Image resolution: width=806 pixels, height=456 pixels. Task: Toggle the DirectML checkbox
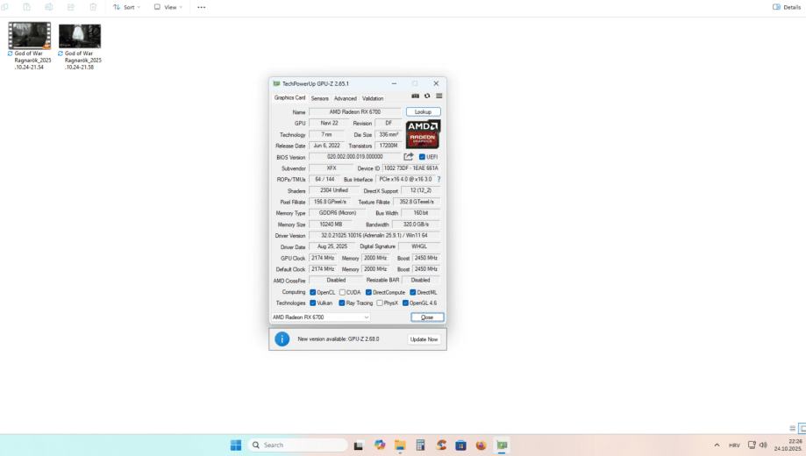tap(413, 293)
